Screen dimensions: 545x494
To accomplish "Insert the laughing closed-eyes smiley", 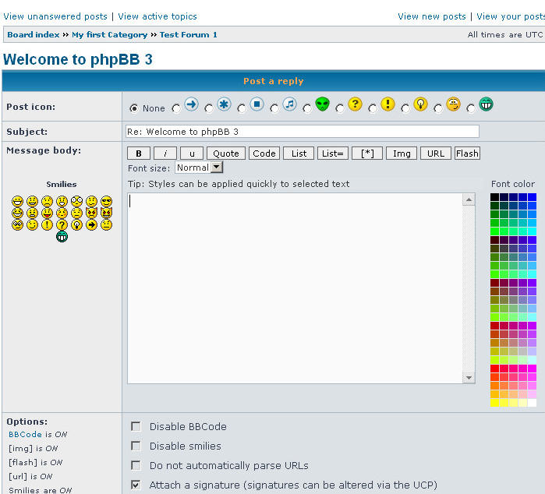I will pos(17,213).
